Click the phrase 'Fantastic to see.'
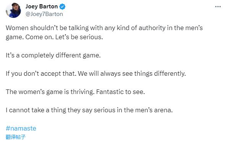This screenshot has width=227, height=145. pyautogui.click(x=121, y=92)
